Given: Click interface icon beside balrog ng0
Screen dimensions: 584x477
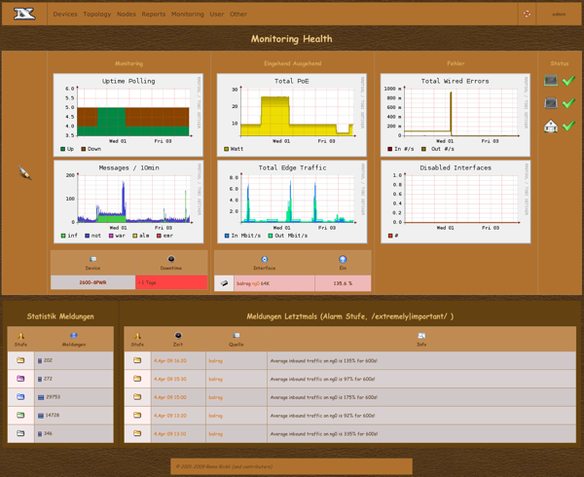Looking at the screenshot, I should pos(224,283).
